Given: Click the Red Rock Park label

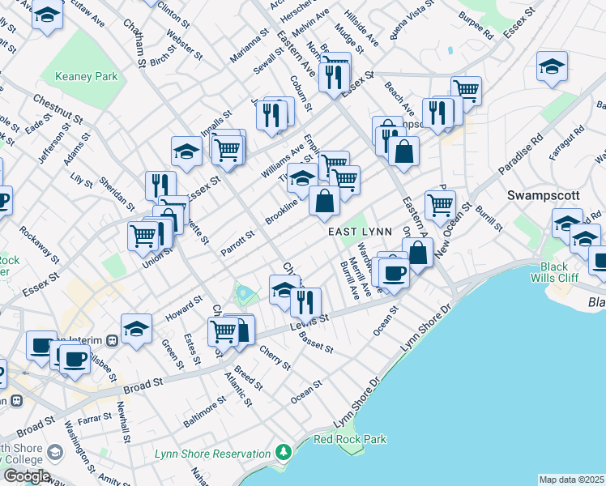Looking at the screenshot, I should tap(350, 440).
